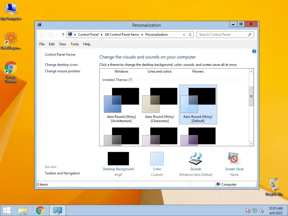Click the black Desktop Background preview
Screen dimensions: 288x216
118,159
